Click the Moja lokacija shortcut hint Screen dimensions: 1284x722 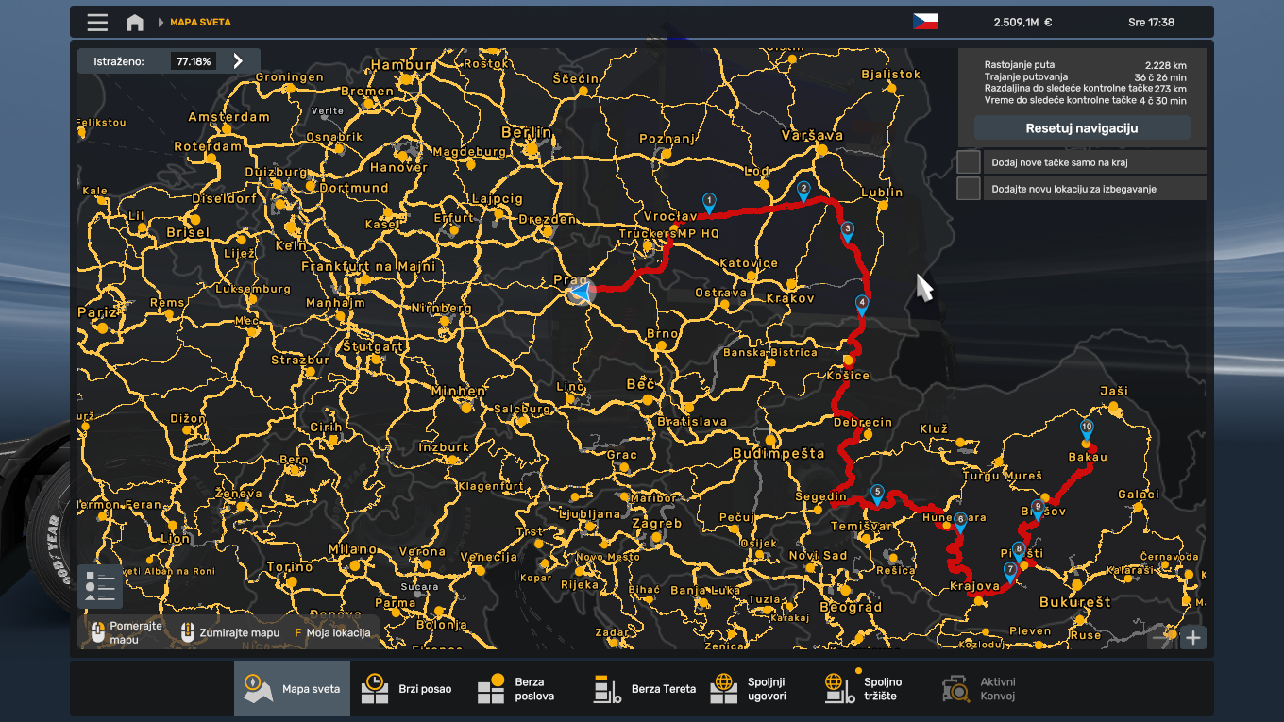tap(331, 632)
